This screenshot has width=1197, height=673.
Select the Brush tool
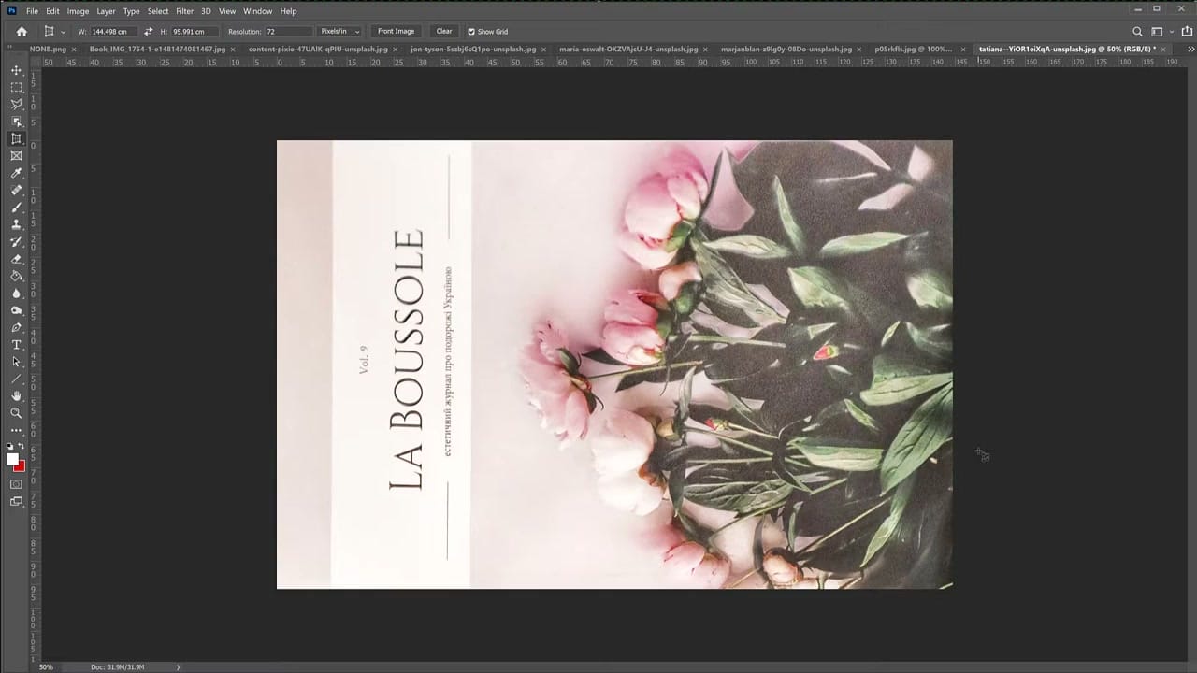click(16, 208)
